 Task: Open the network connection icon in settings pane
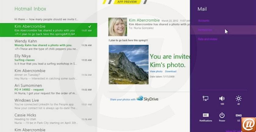[205, 98]
